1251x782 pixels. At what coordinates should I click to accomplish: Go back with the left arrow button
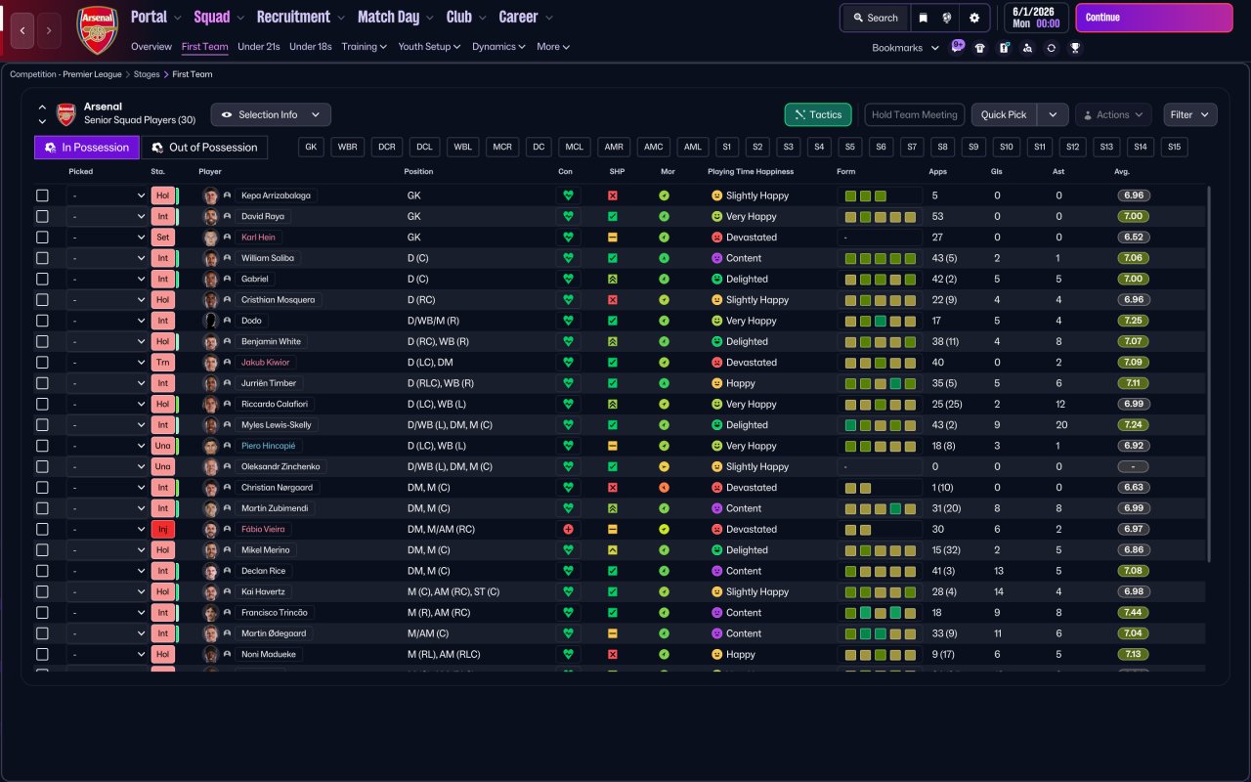click(x=22, y=30)
